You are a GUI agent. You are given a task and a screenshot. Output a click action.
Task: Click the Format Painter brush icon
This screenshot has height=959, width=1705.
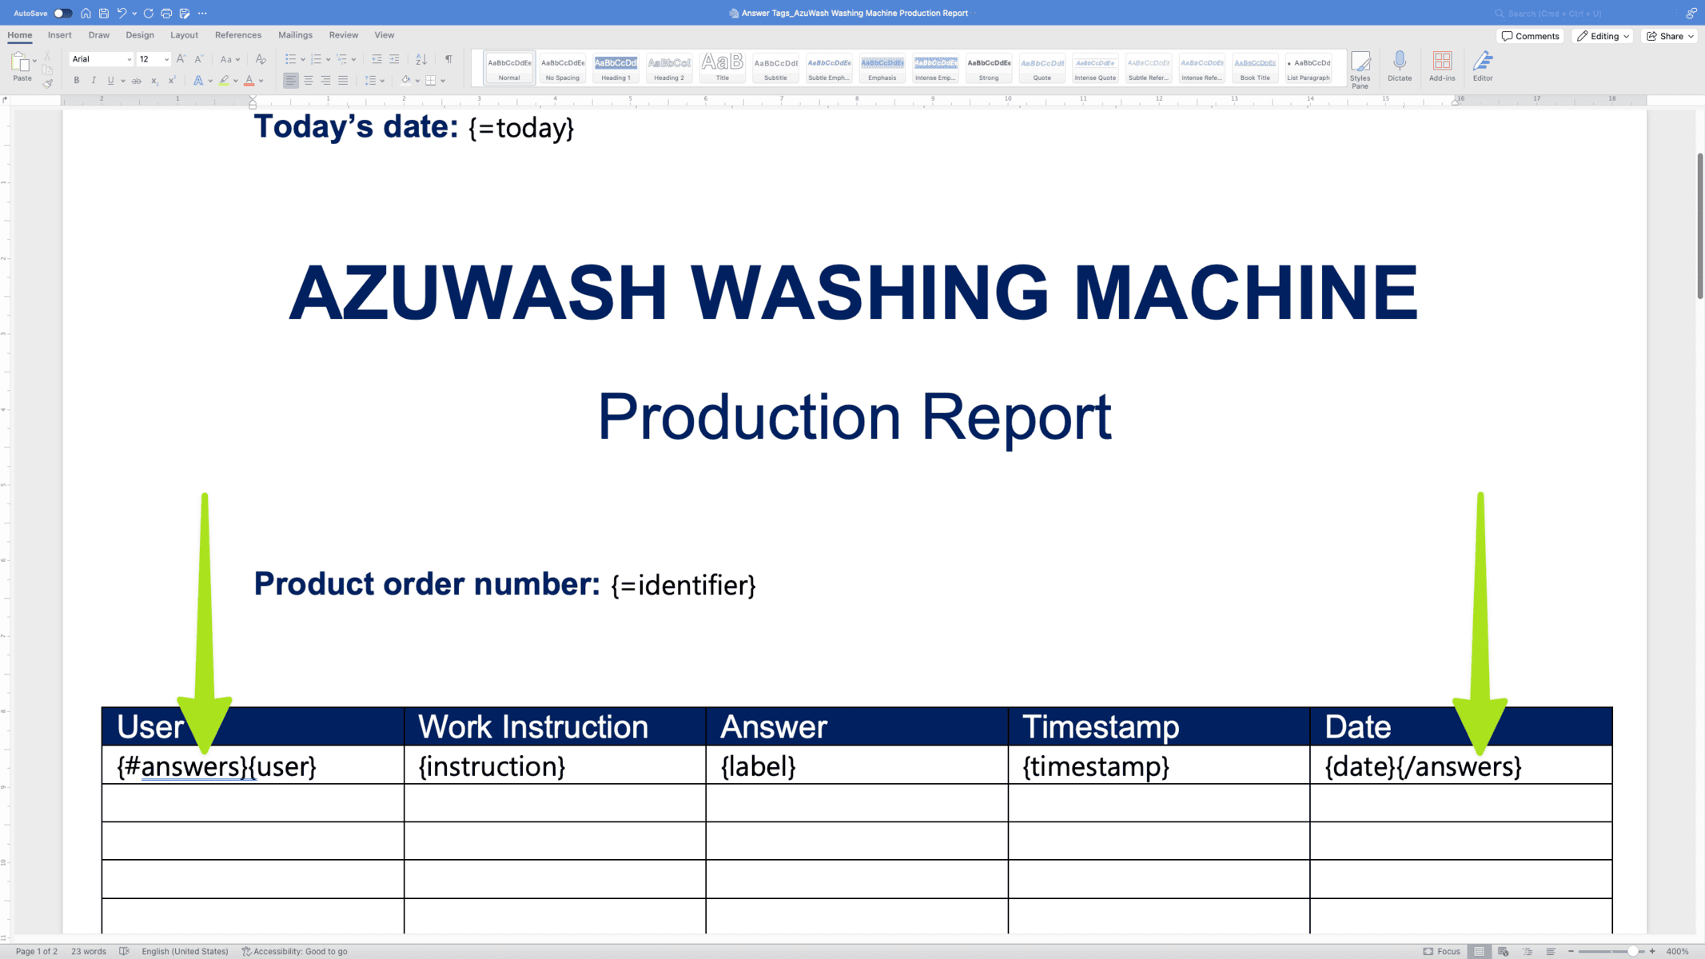[x=48, y=83]
